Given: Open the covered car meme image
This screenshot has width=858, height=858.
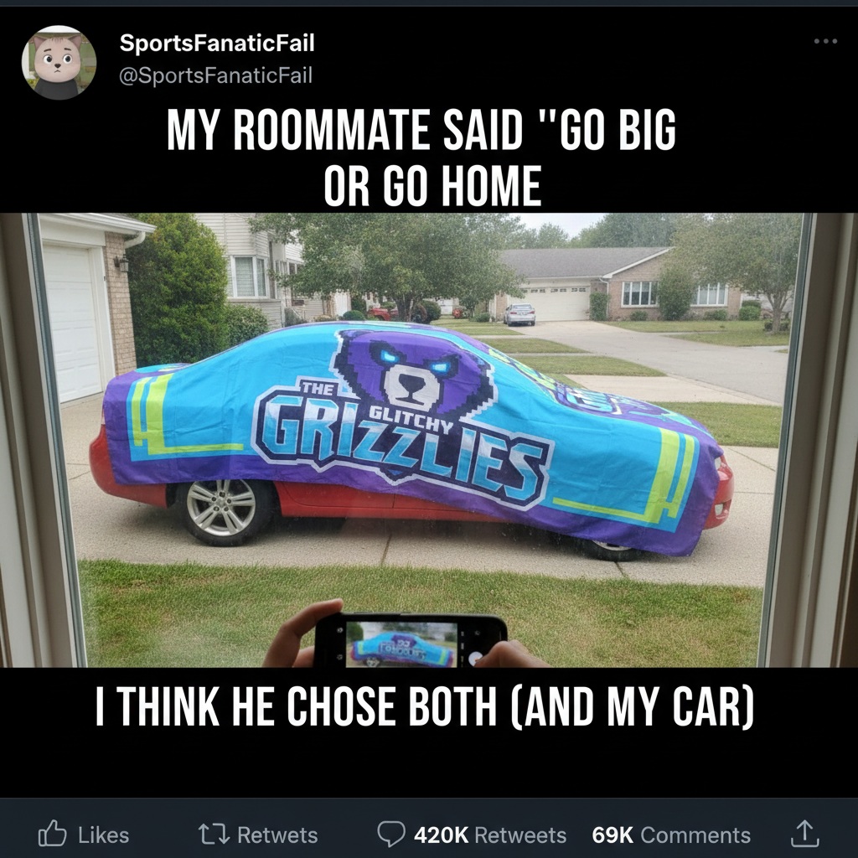Looking at the screenshot, I should coord(429,440).
